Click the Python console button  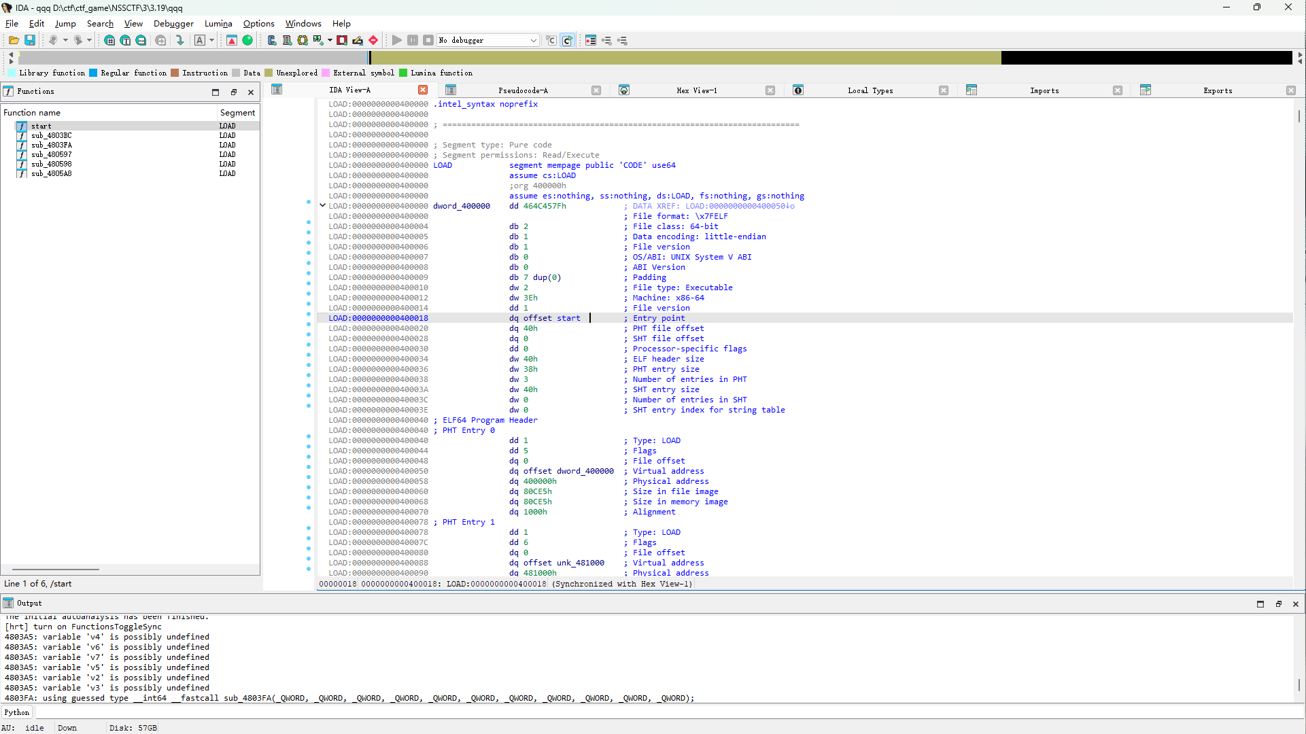17,712
